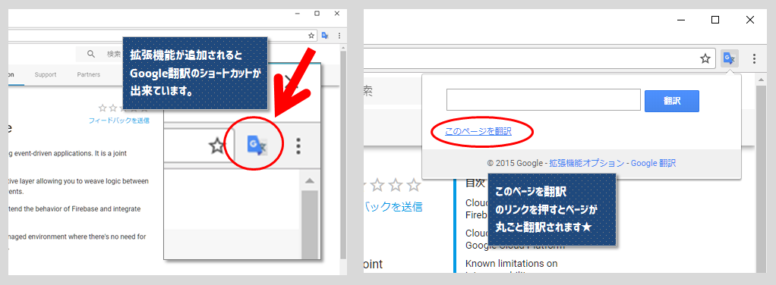Open the three-dot Chrome menu in the right browser

[754, 59]
